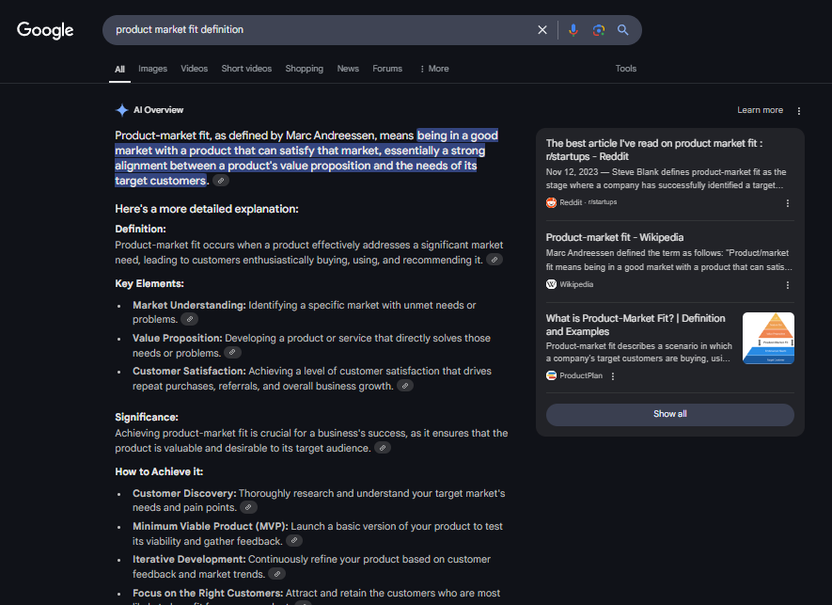Click link chip after 'target audience.'

tap(383, 448)
